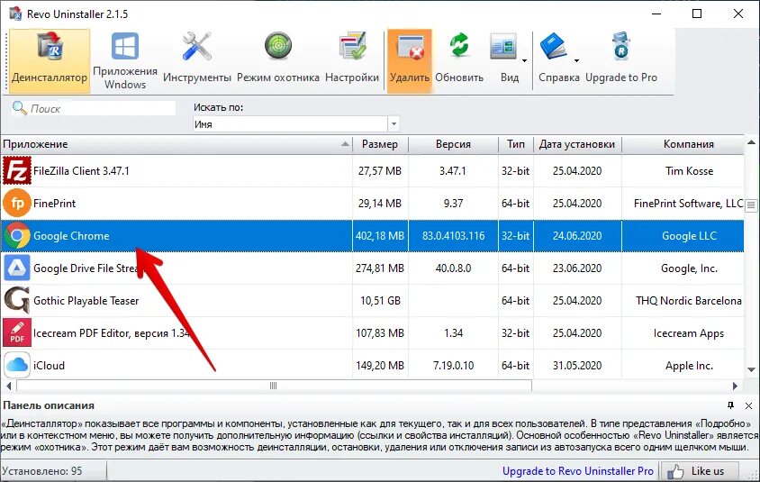Click the Like us button
The image size is (760, 482).
pos(700,471)
